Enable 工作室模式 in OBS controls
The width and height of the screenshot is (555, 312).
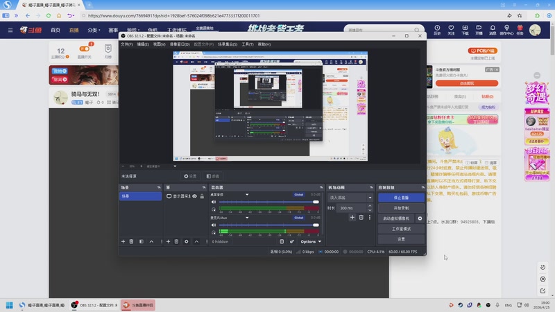tap(401, 229)
